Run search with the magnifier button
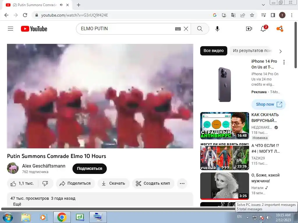298x223 pixels. [200, 29]
